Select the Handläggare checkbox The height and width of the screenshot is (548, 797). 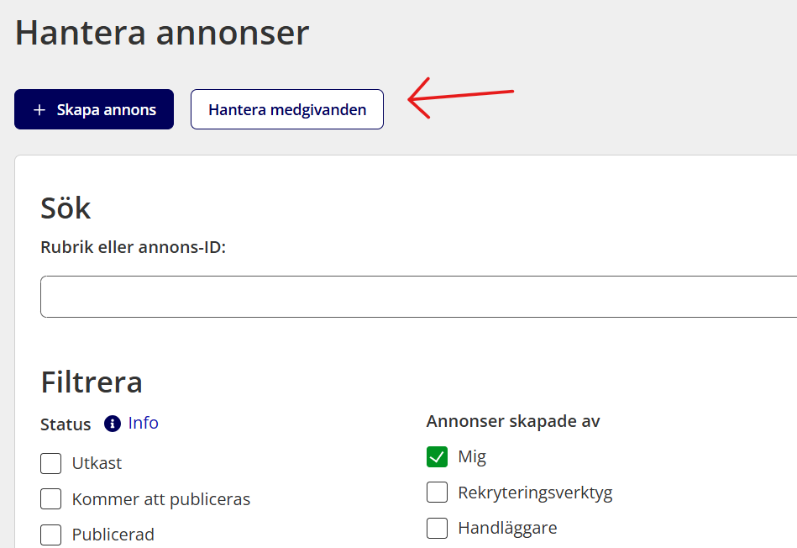(x=437, y=528)
